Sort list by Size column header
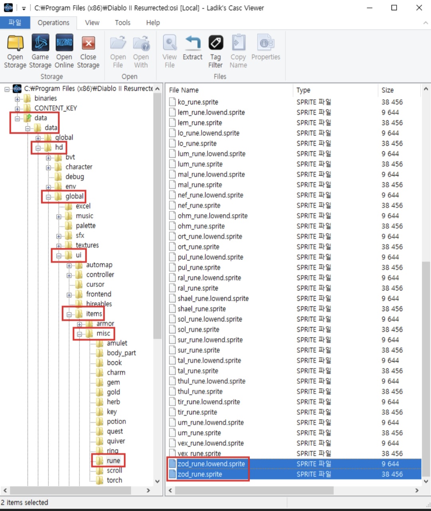The width and height of the screenshot is (431, 511). click(x=388, y=90)
